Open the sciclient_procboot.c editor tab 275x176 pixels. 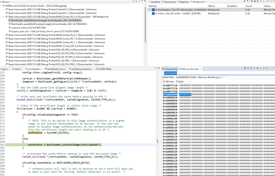coord(80,69)
